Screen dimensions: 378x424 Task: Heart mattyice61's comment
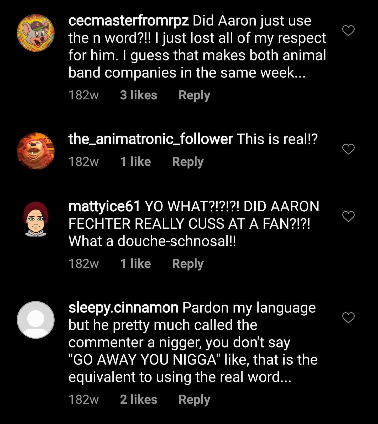[348, 216]
